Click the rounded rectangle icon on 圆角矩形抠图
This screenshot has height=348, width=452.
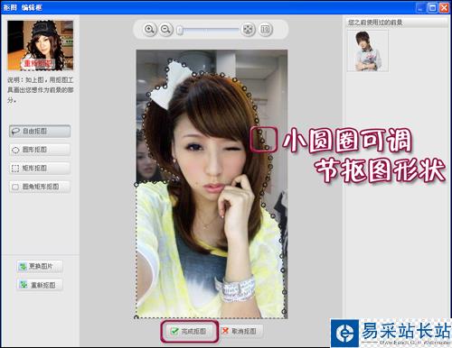point(15,187)
